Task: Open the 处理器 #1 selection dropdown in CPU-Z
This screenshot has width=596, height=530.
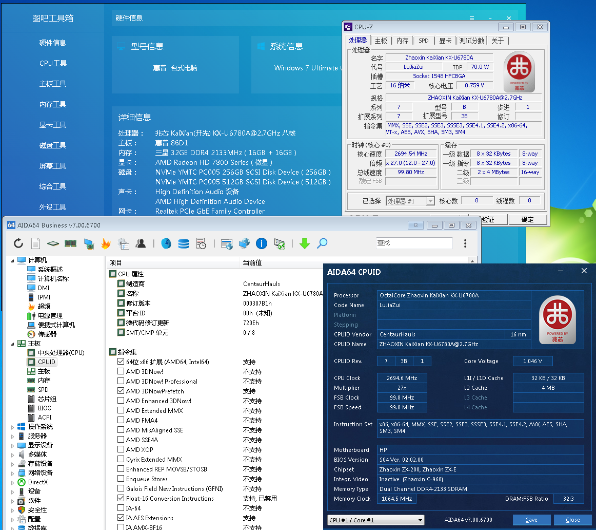Action: (x=410, y=201)
